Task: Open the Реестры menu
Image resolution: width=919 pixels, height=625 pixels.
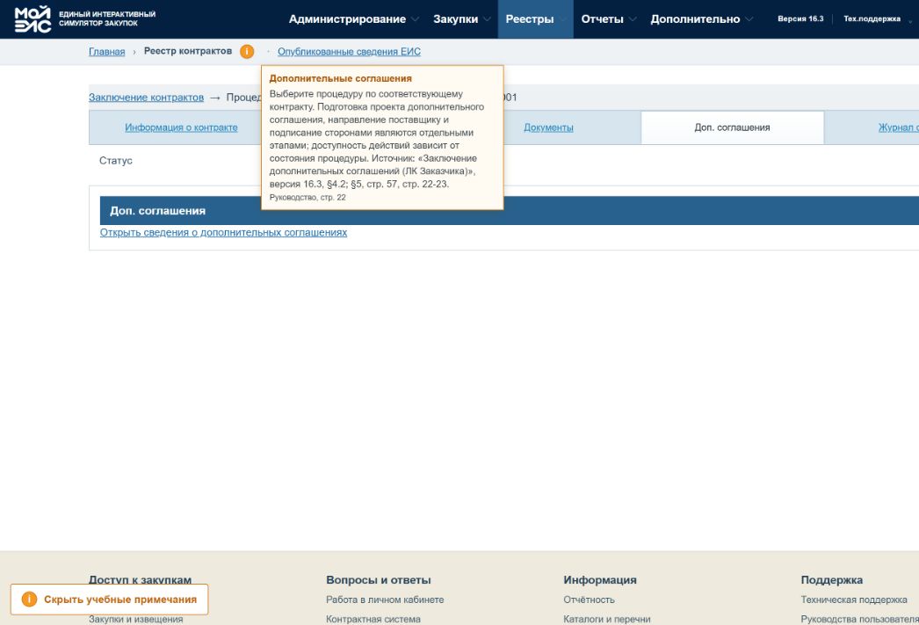Action: pos(529,19)
